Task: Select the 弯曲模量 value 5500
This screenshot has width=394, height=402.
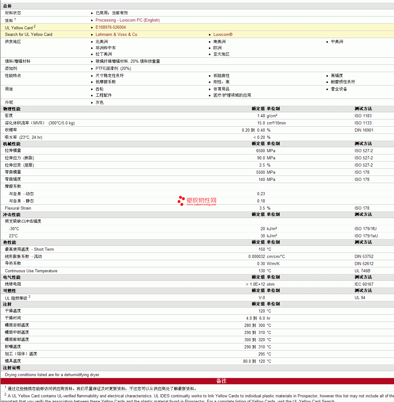Action: coord(261,172)
